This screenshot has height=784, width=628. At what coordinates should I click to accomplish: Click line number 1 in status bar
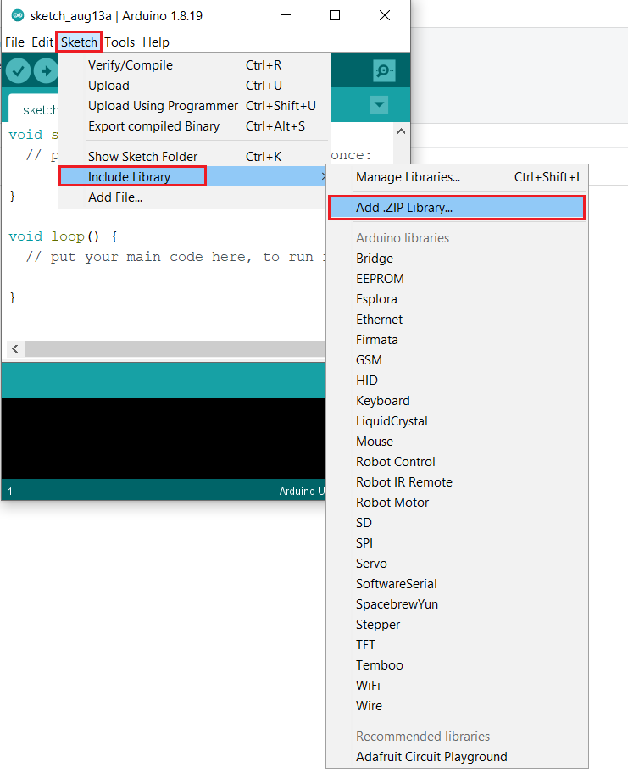point(10,492)
